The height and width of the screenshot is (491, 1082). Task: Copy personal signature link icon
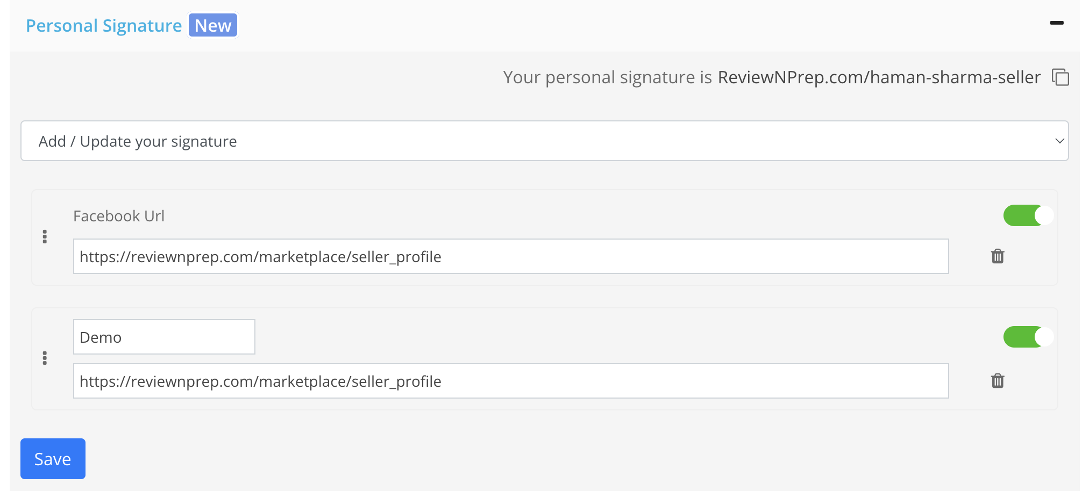1060,77
